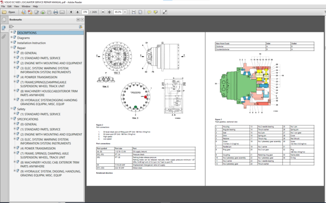Collapse the Repair bookmark section
The height and width of the screenshot is (203, 326).
click(x=12, y=48)
